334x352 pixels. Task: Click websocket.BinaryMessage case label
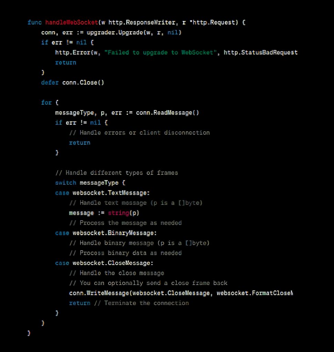coord(115,233)
